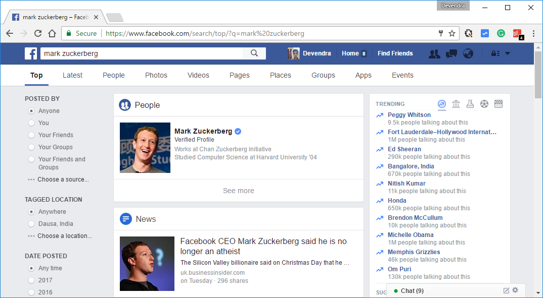This screenshot has height=298, width=543.
Task: Show sports trends icon
Action: click(x=484, y=104)
